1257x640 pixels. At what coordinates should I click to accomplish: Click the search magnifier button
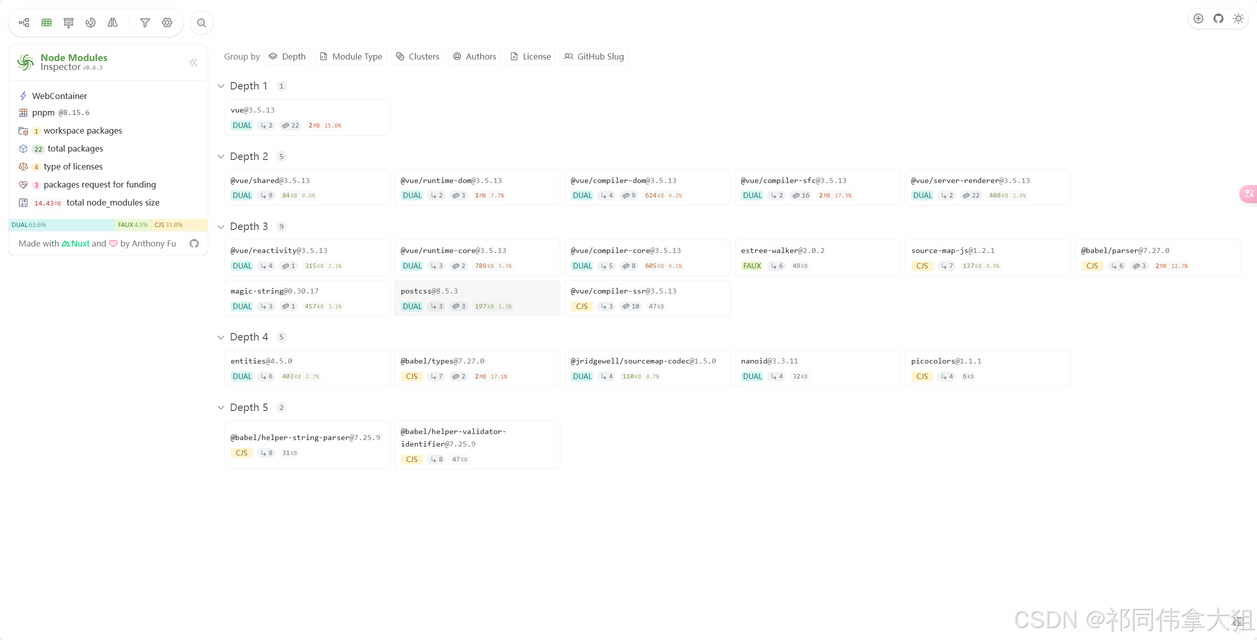coord(202,23)
